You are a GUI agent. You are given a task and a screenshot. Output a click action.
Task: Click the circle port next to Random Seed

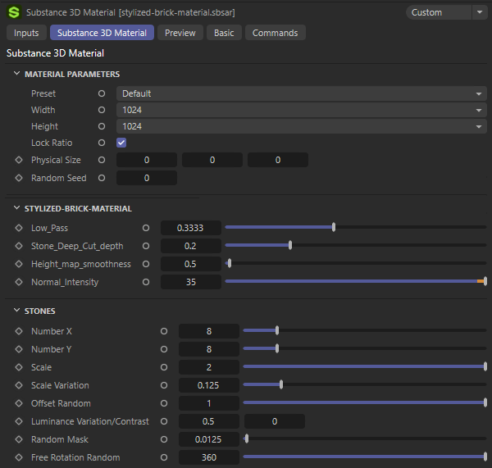pos(102,178)
